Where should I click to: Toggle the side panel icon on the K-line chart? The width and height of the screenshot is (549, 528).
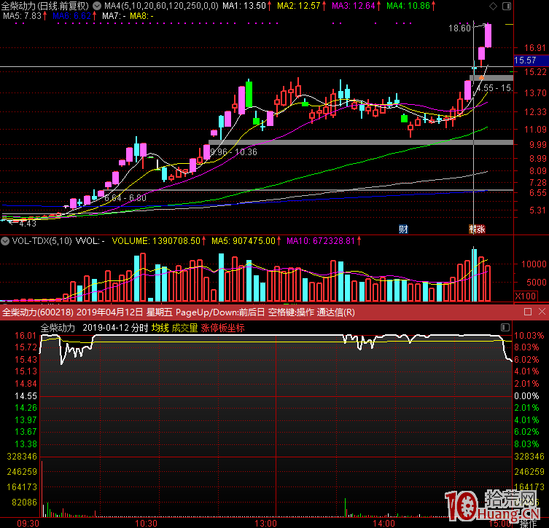(507, 7)
